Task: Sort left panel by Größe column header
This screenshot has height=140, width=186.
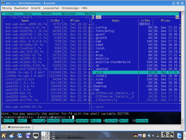Action: click(55, 21)
